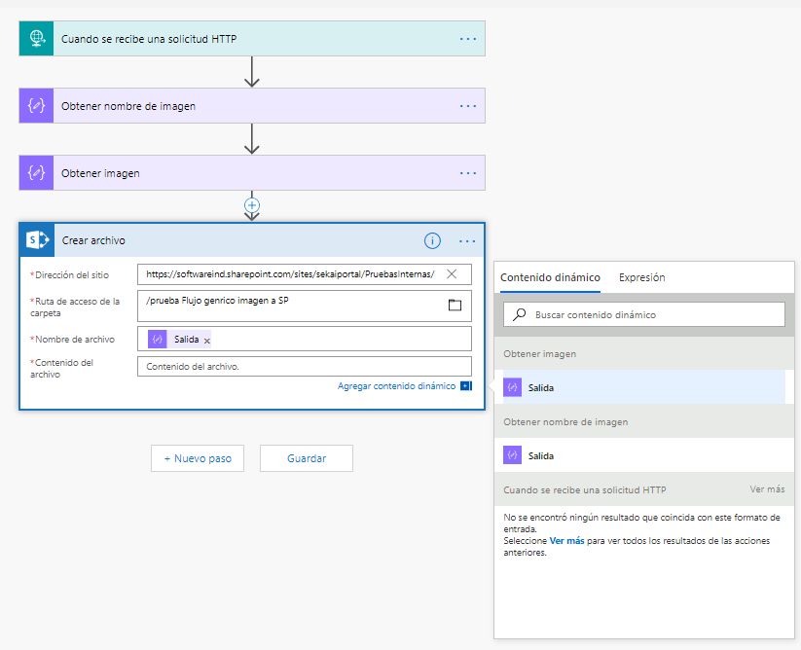Click the Guardar button
This screenshot has width=801, height=650.
[x=307, y=458]
